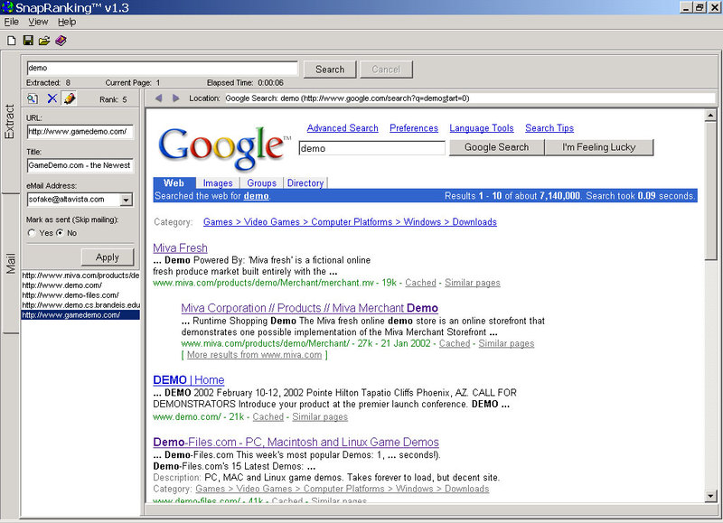Open the help book toolbar icon
Viewport: 723px width, 523px height.
61,41
